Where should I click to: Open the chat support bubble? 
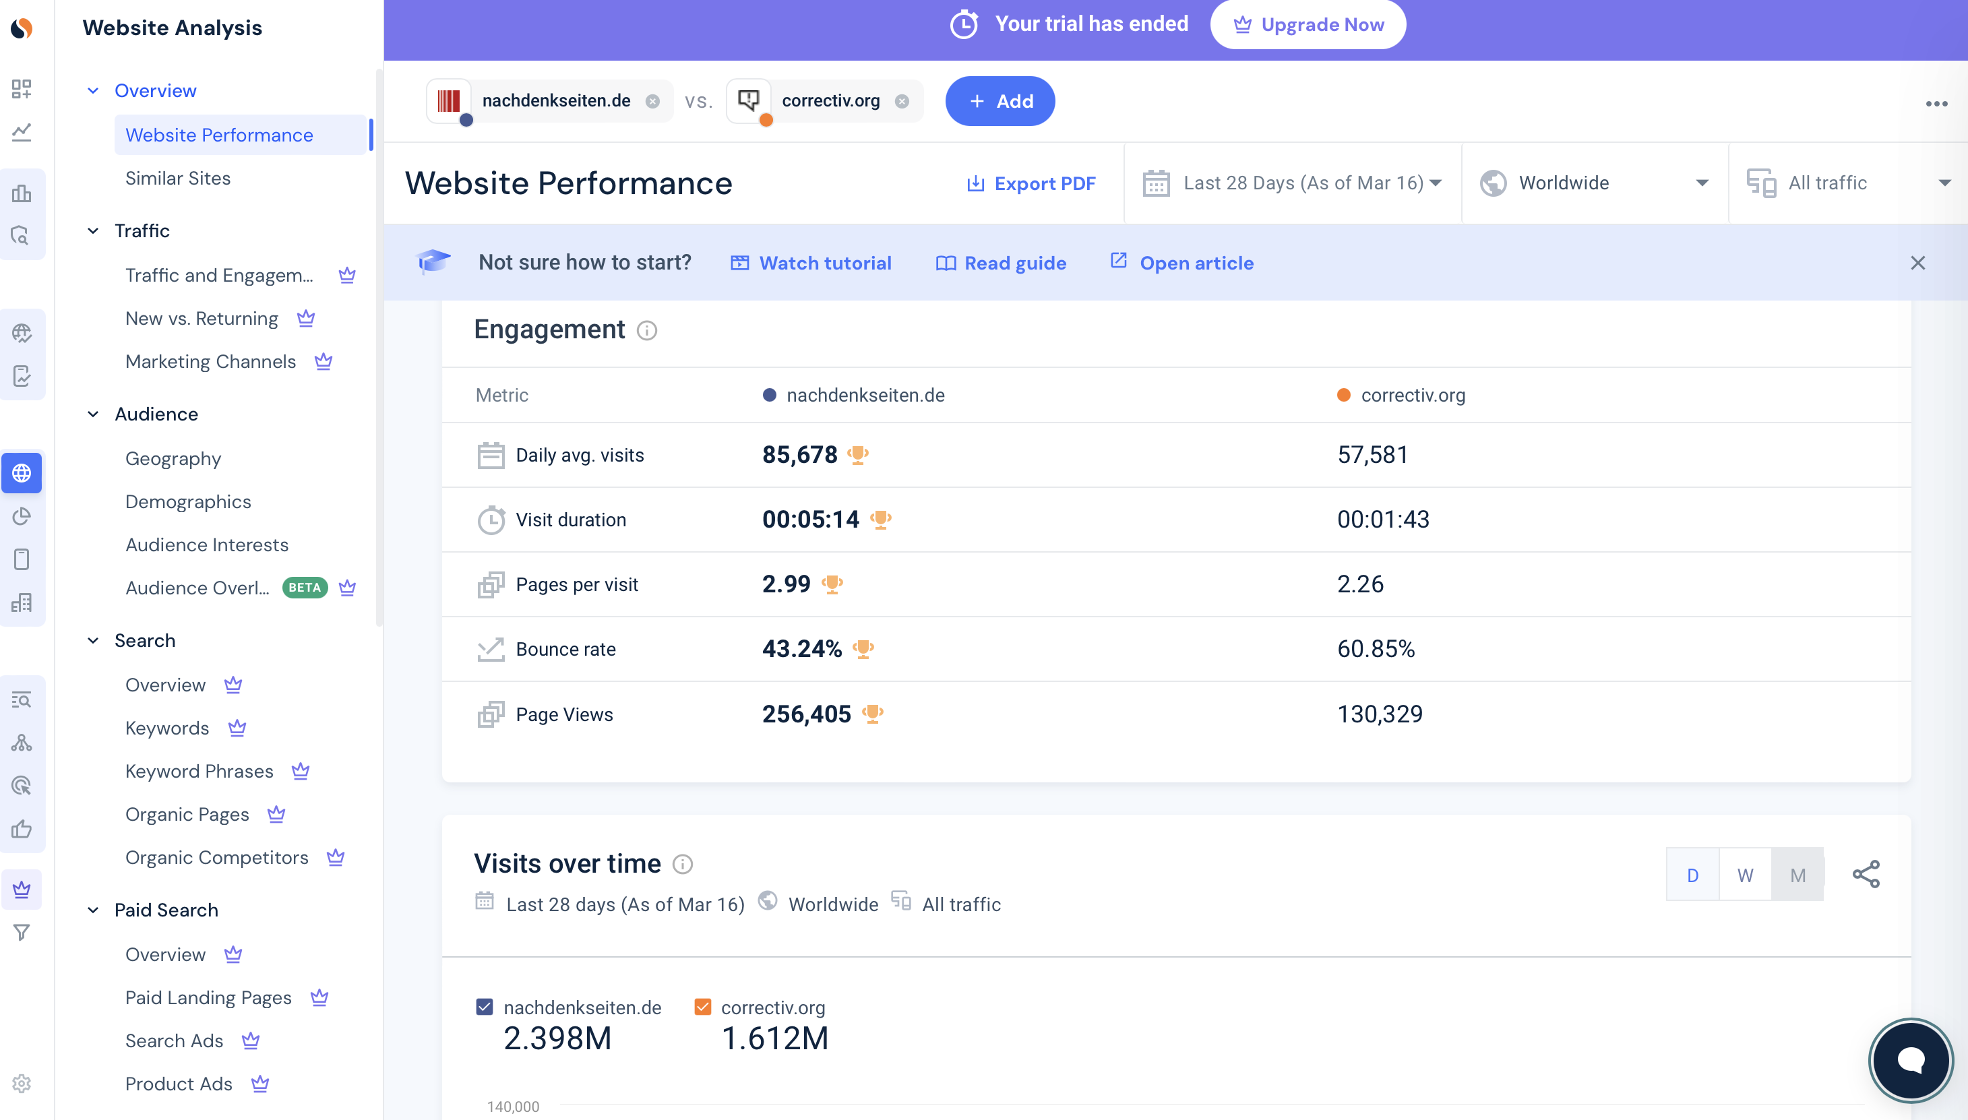1910,1060
